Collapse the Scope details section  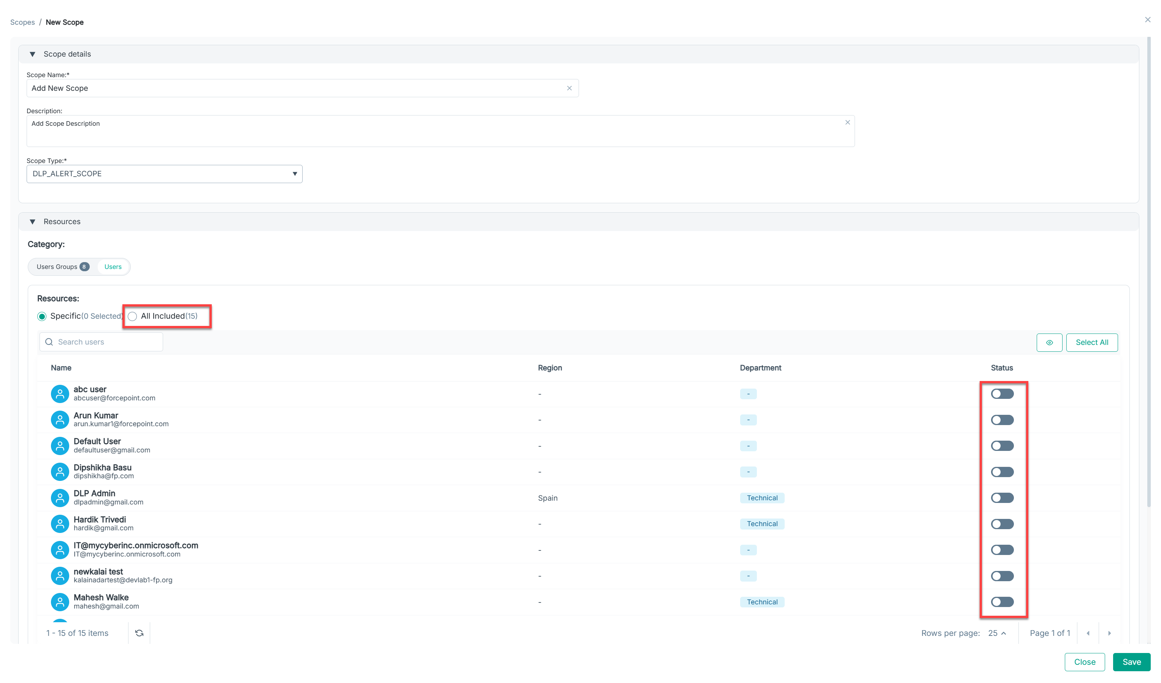(x=33, y=54)
